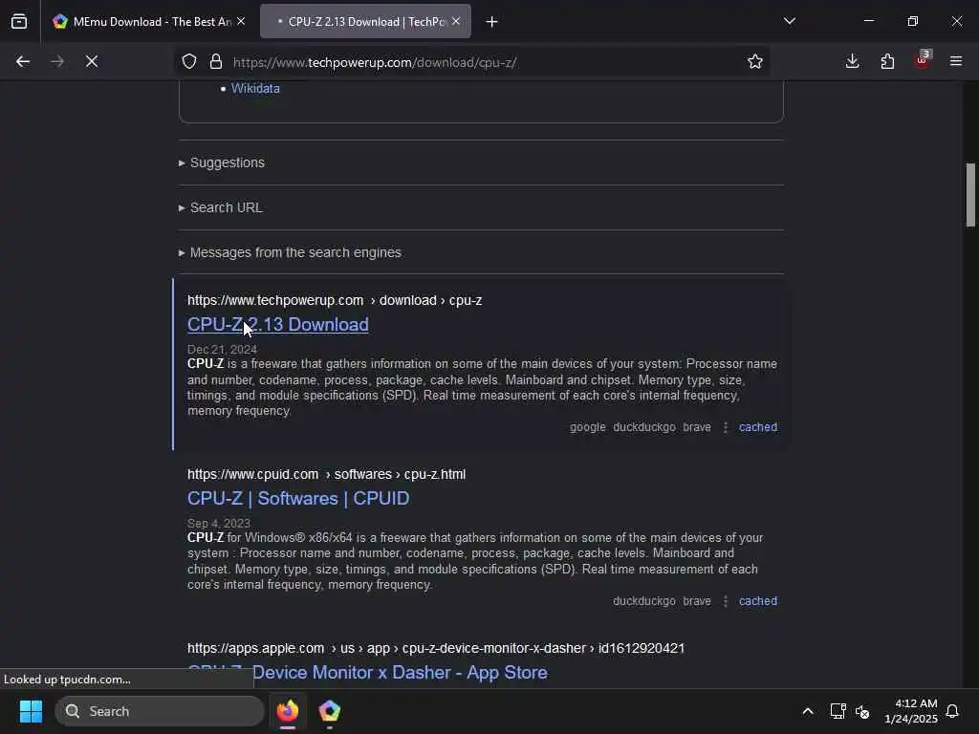Open the muted volume tray icon
The image size is (979, 734).
tap(862, 711)
